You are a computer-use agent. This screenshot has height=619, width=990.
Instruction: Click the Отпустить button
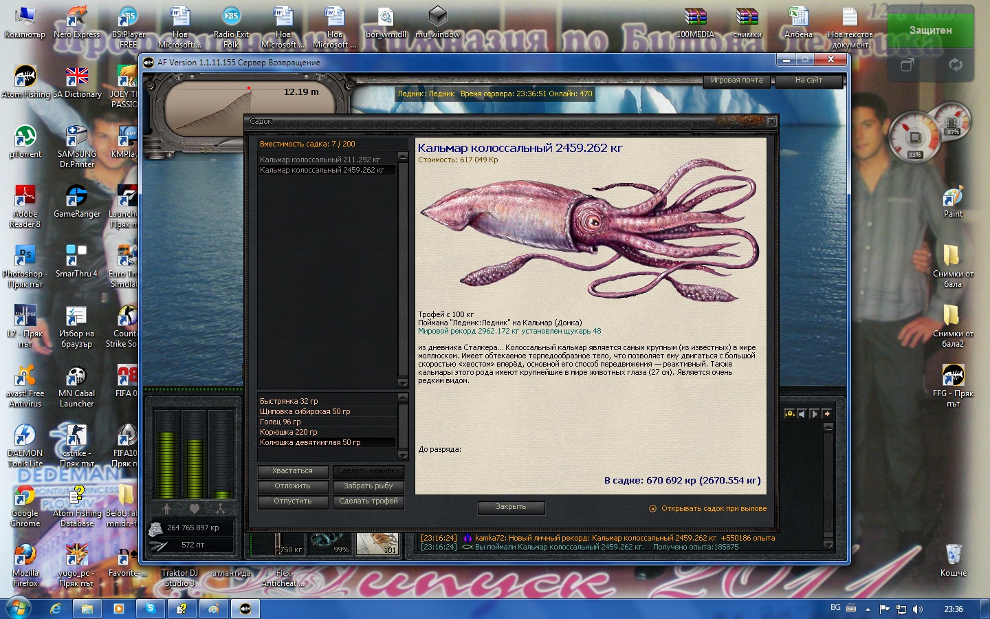pos(292,501)
